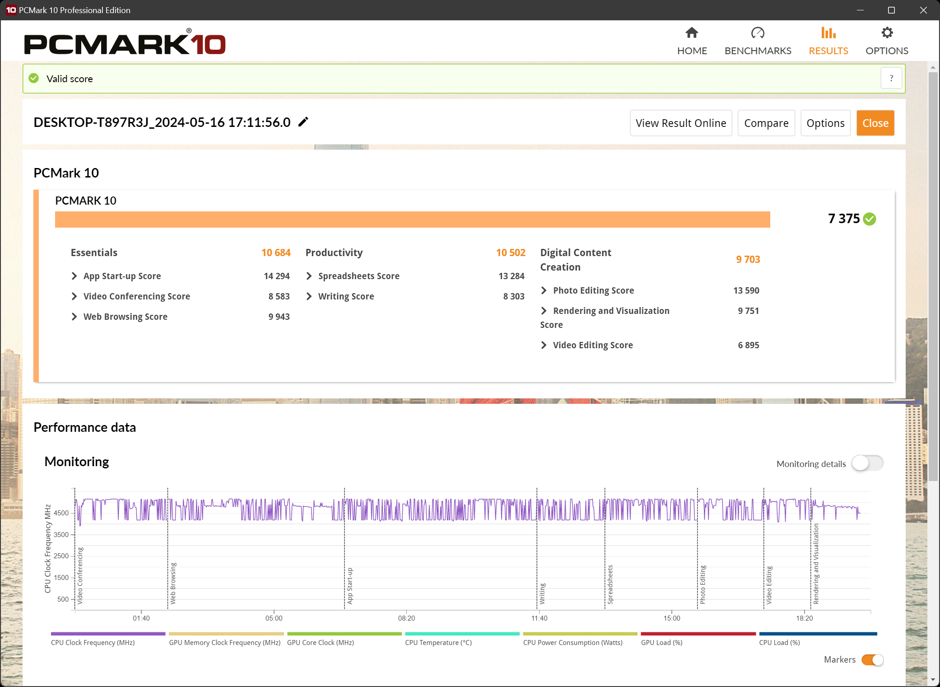Expand Rendering and Visualization Score details
The image size is (940, 687).
[x=544, y=311]
